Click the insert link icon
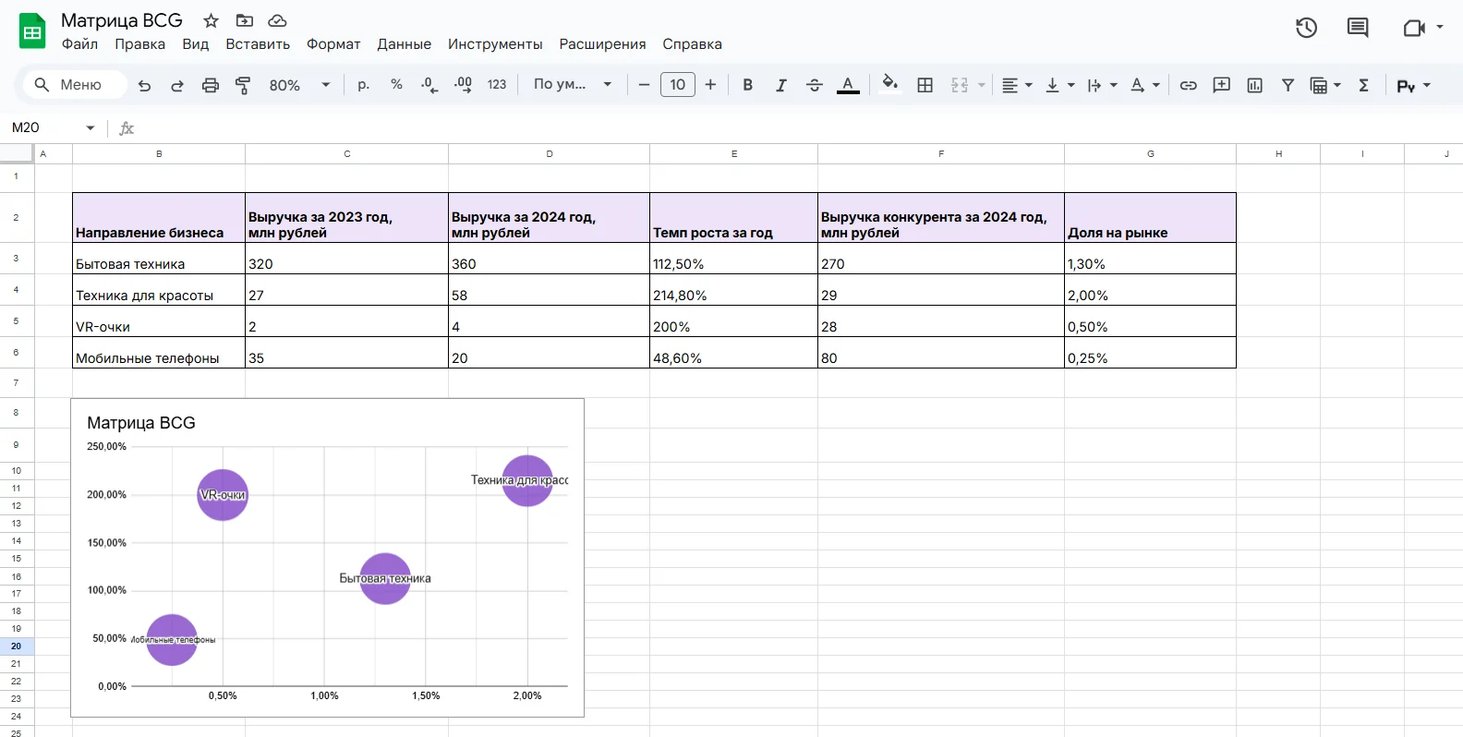This screenshot has height=737, width=1463. pyautogui.click(x=1188, y=85)
